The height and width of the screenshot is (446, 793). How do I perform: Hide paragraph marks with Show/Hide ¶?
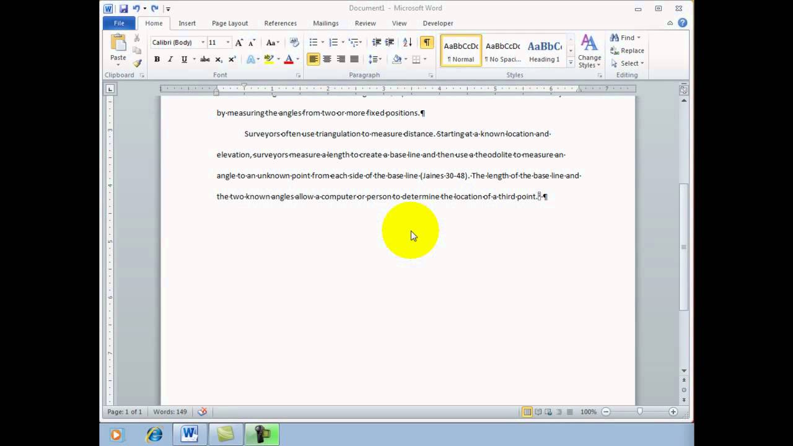[427, 42]
